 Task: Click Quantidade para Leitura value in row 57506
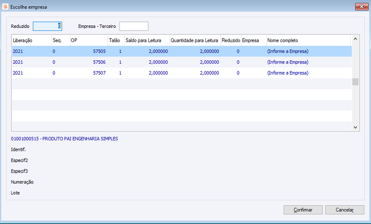coord(210,62)
